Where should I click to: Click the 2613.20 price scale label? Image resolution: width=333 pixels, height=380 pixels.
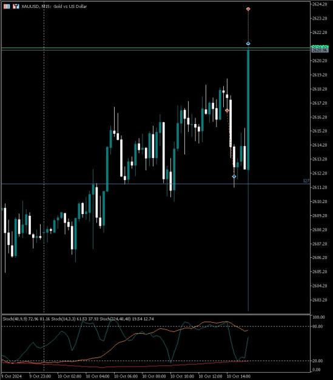click(x=320, y=159)
